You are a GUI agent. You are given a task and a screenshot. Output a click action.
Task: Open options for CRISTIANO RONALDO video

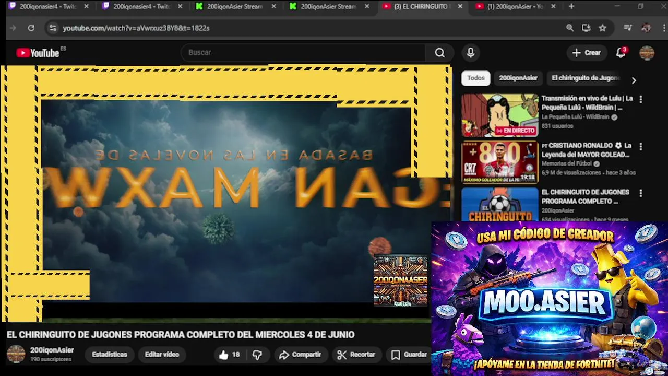click(640, 147)
